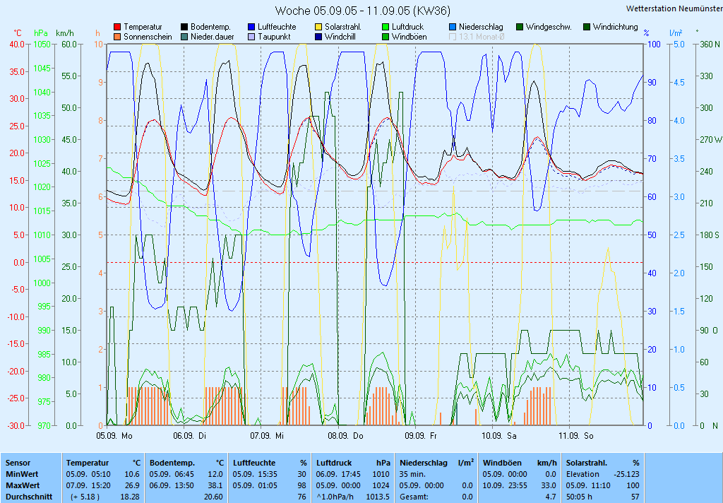The width and height of the screenshot is (723, 503).
Task: Click the Wetterstation Neumünster station name
Action: click(x=674, y=8)
